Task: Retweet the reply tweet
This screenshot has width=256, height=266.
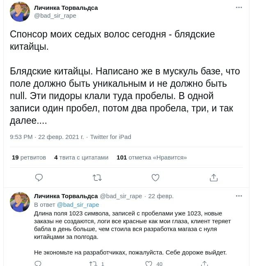Action: pos(93,264)
